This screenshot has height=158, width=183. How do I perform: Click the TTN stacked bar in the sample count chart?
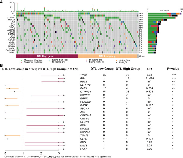click(x=162, y=15)
